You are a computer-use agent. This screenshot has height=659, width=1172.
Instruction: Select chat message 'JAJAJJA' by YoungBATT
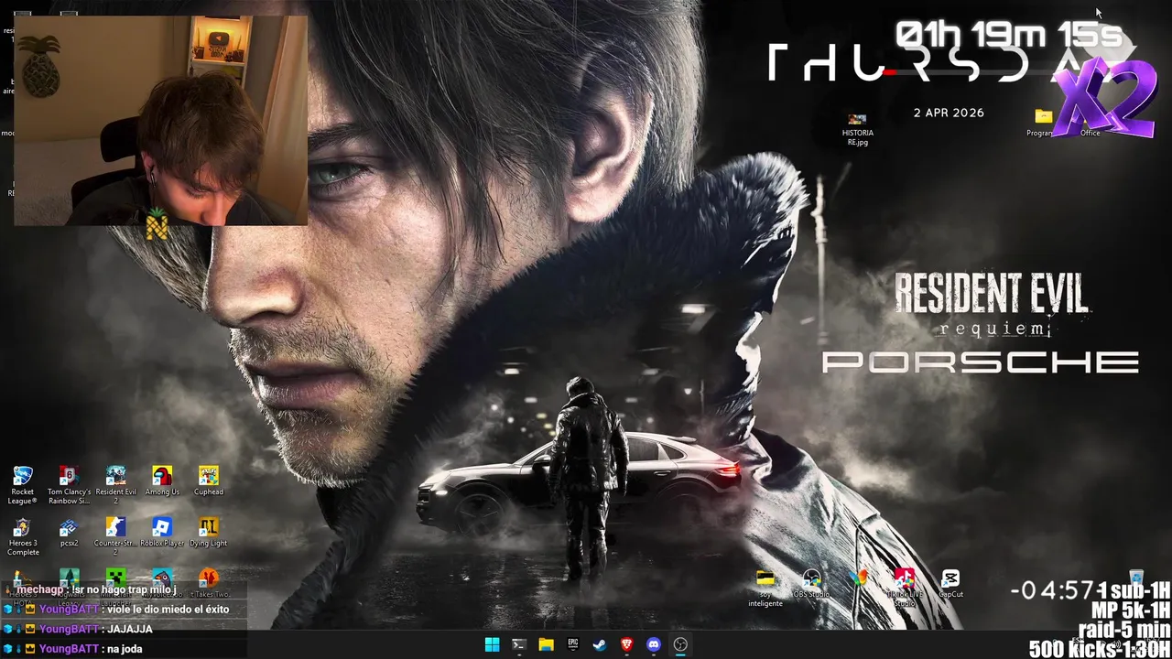point(130,629)
